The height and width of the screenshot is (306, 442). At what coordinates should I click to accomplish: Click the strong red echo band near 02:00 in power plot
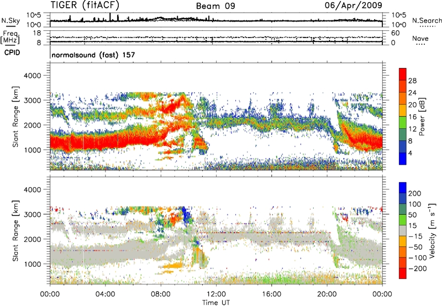point(77,143)
